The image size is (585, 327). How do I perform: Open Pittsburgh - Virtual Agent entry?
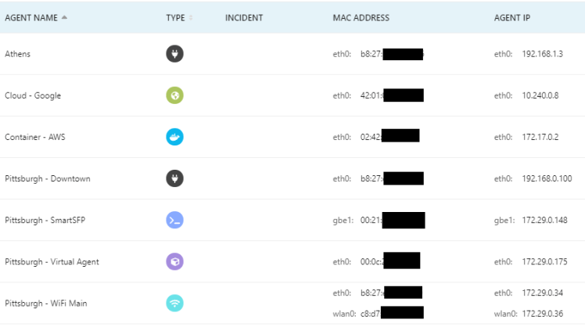tap(52, 261)
